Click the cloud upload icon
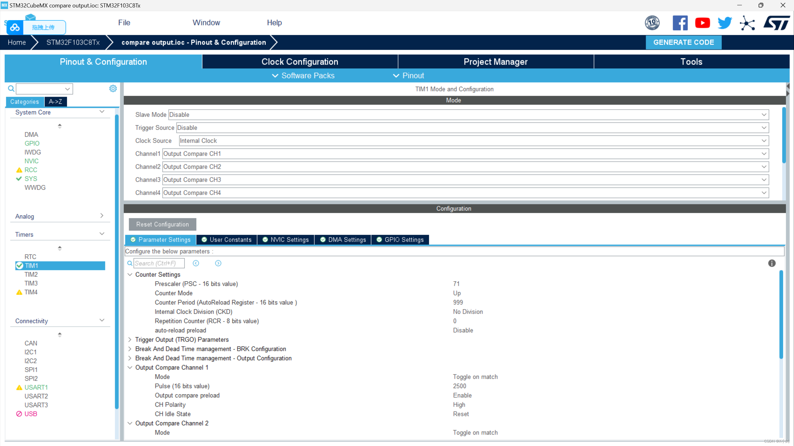This screenshot has height=446, width=794. pyautogui.click(x=15, y=28)
